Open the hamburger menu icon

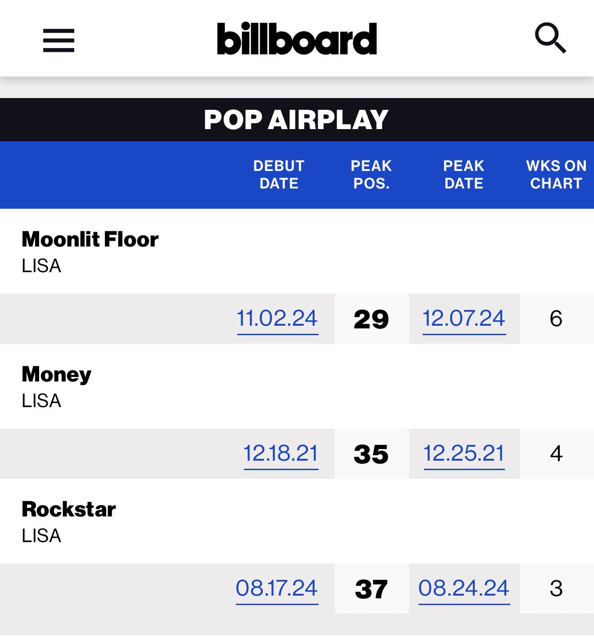(x=58, y=40)
